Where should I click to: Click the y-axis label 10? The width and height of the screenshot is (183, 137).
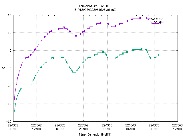[x=9, y=33]
